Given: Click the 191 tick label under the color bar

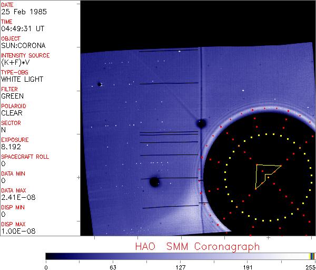Looking at the screenshot, I should point(248,266).
